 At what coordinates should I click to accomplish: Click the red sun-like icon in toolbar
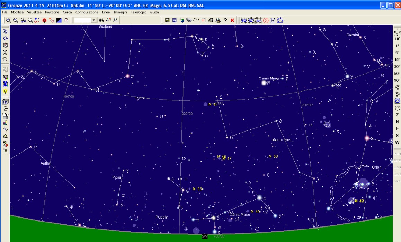(x=44, y=20)
